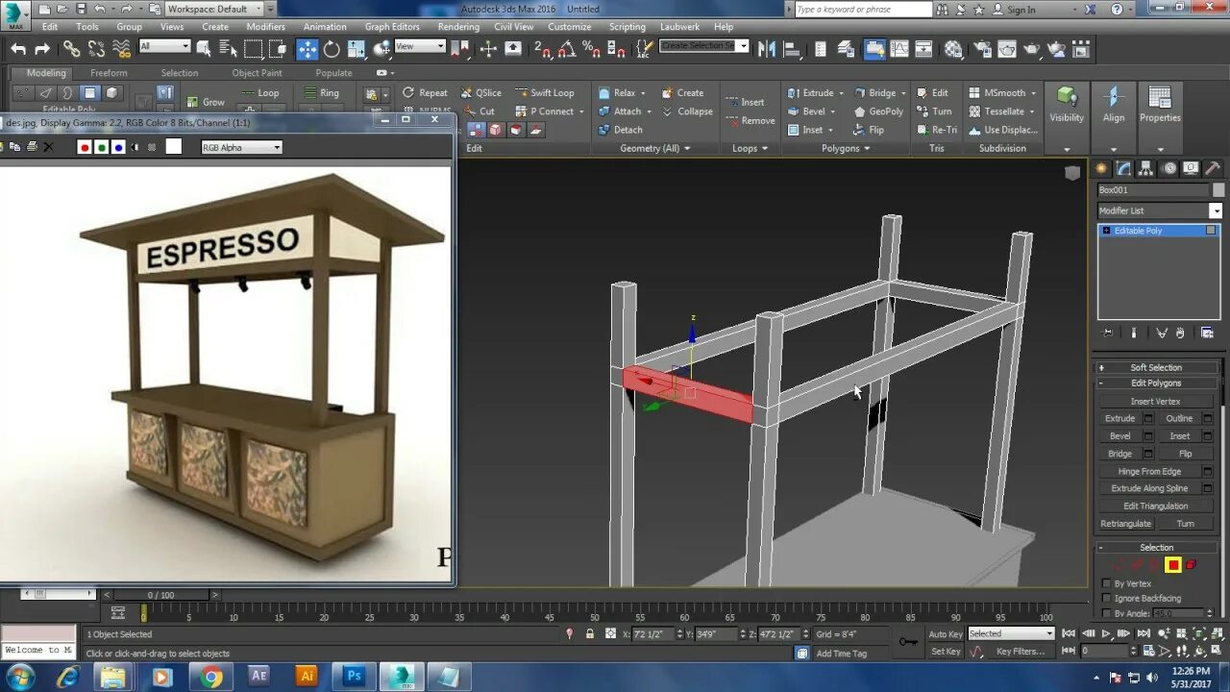Screen dimensions: 1230x692
Task: Toggle the Set Key mode button
Action: point(945,652)
